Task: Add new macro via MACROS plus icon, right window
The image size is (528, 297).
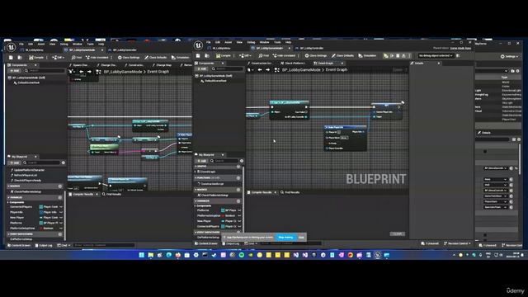Action: (x=238, y=190)
